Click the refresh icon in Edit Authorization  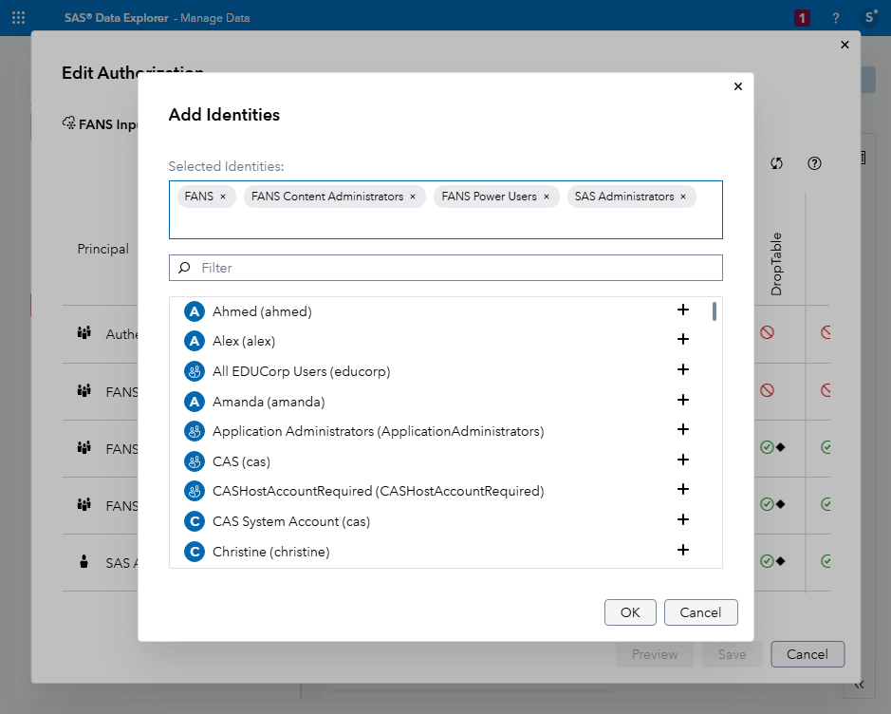pyautogui.click(x=776, y=162)
